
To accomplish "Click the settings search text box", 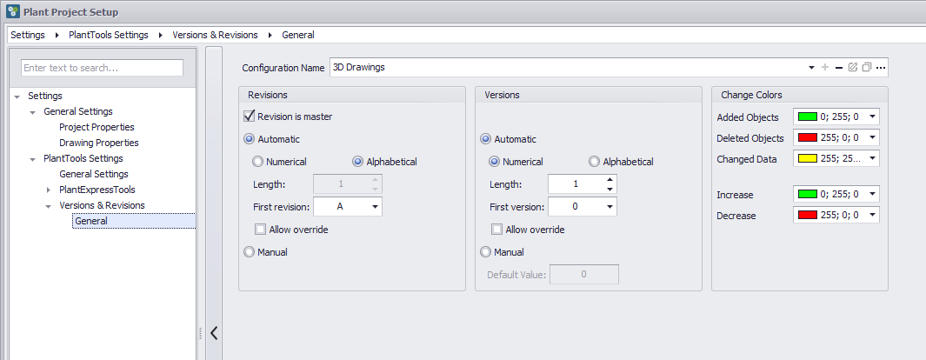I will (x=102, y=68).
